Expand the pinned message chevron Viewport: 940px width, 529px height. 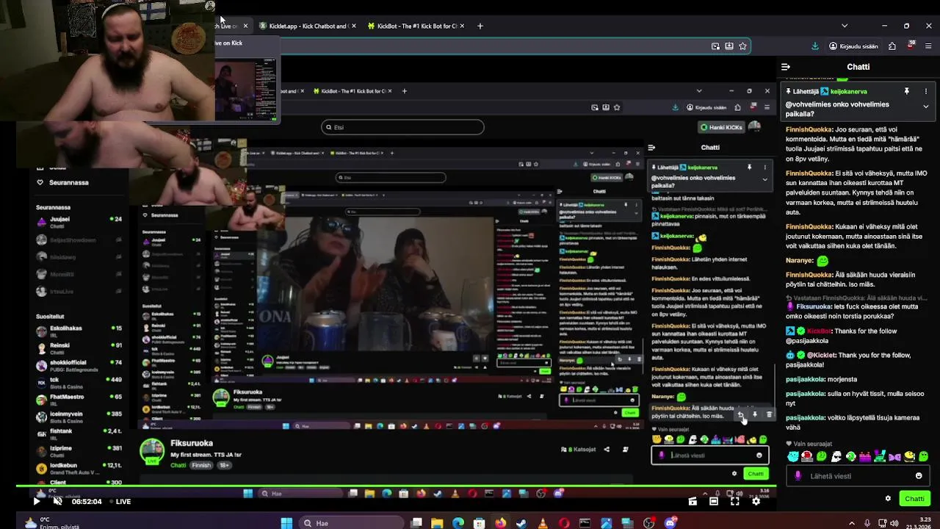925,107
